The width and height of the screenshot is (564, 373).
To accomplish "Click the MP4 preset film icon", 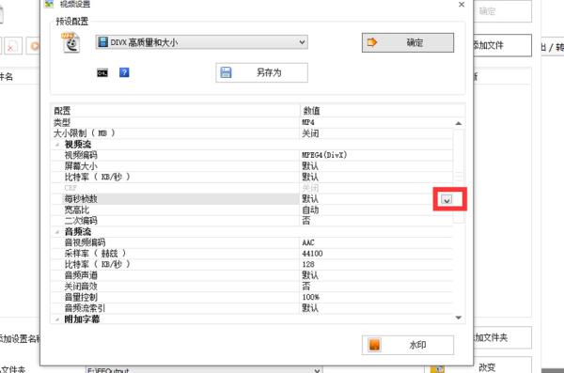I will [x=71, y=43].
